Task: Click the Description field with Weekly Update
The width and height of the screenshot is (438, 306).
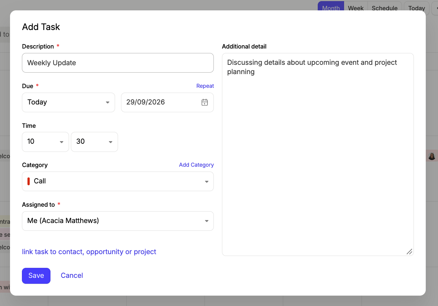Action: click(x=118, y=63)
